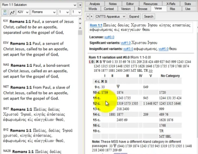Switch to the Analysis tab

pos(95,4)
